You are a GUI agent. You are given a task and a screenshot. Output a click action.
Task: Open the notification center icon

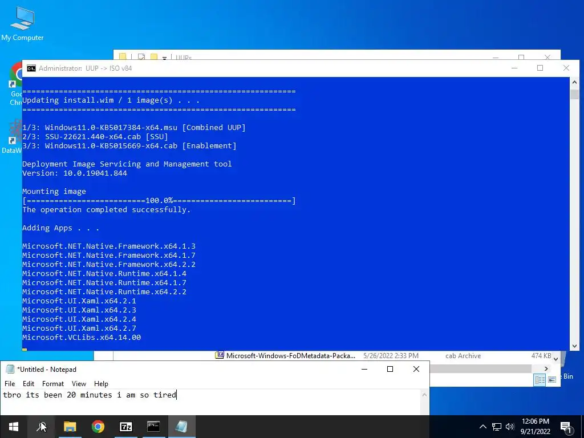(x=566, y=427)
